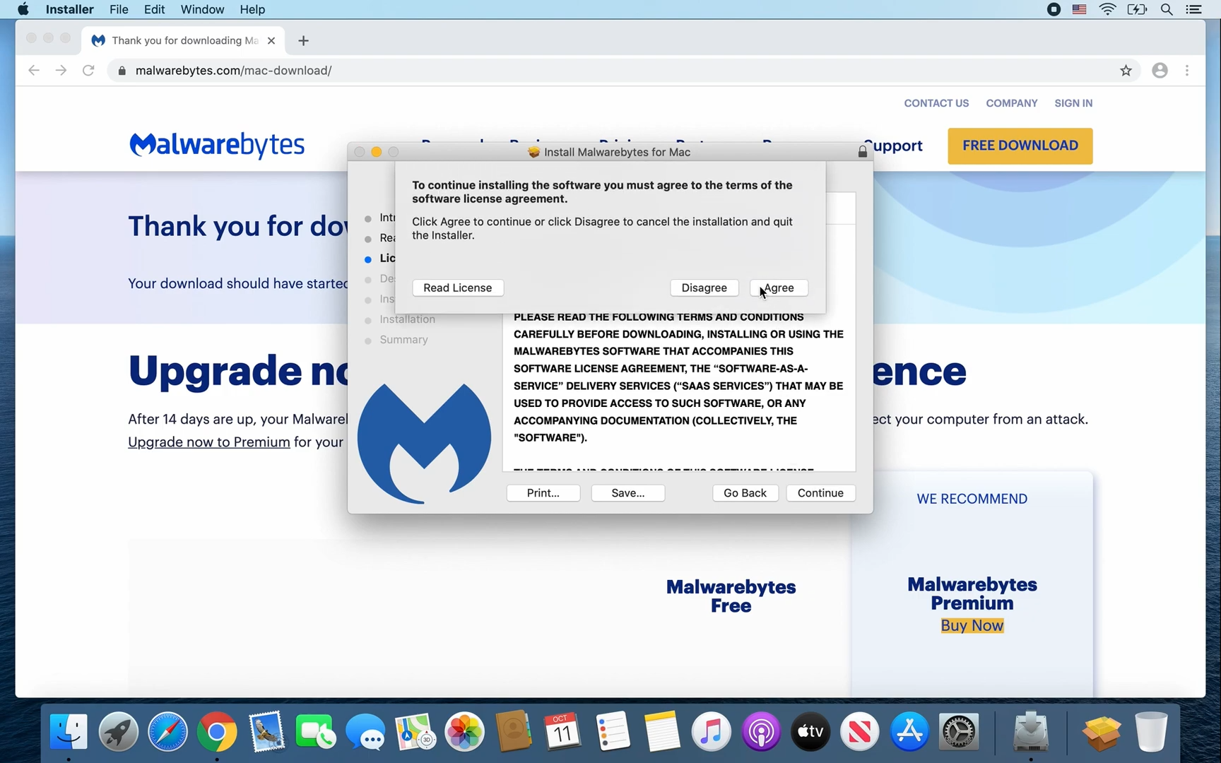
Task: Click the 'Installation' step in installer sidebar
Action: 407,319
